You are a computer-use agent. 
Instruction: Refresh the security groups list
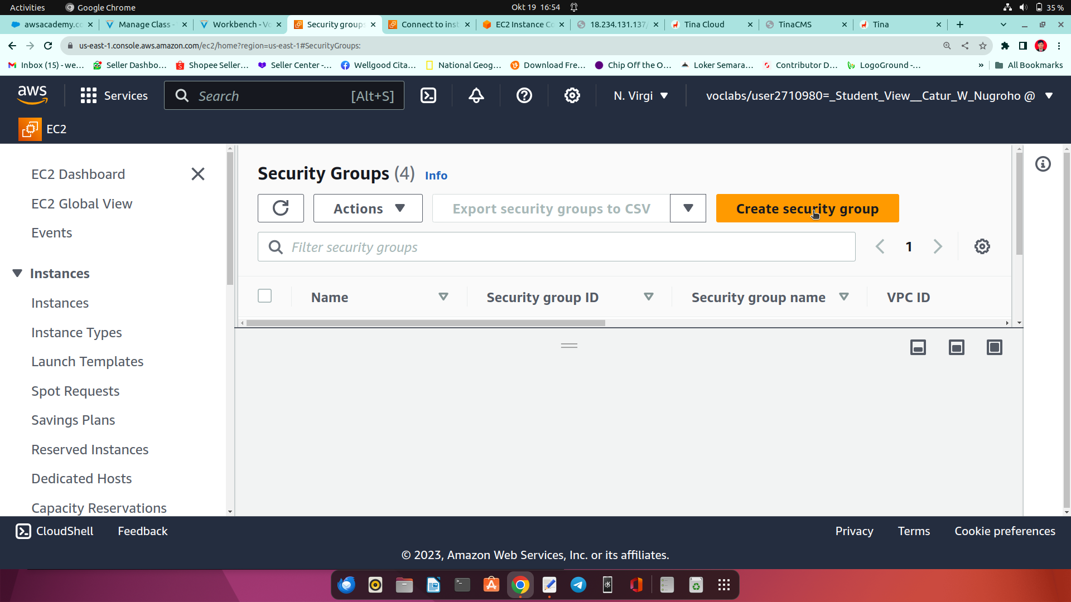[281, 208]
